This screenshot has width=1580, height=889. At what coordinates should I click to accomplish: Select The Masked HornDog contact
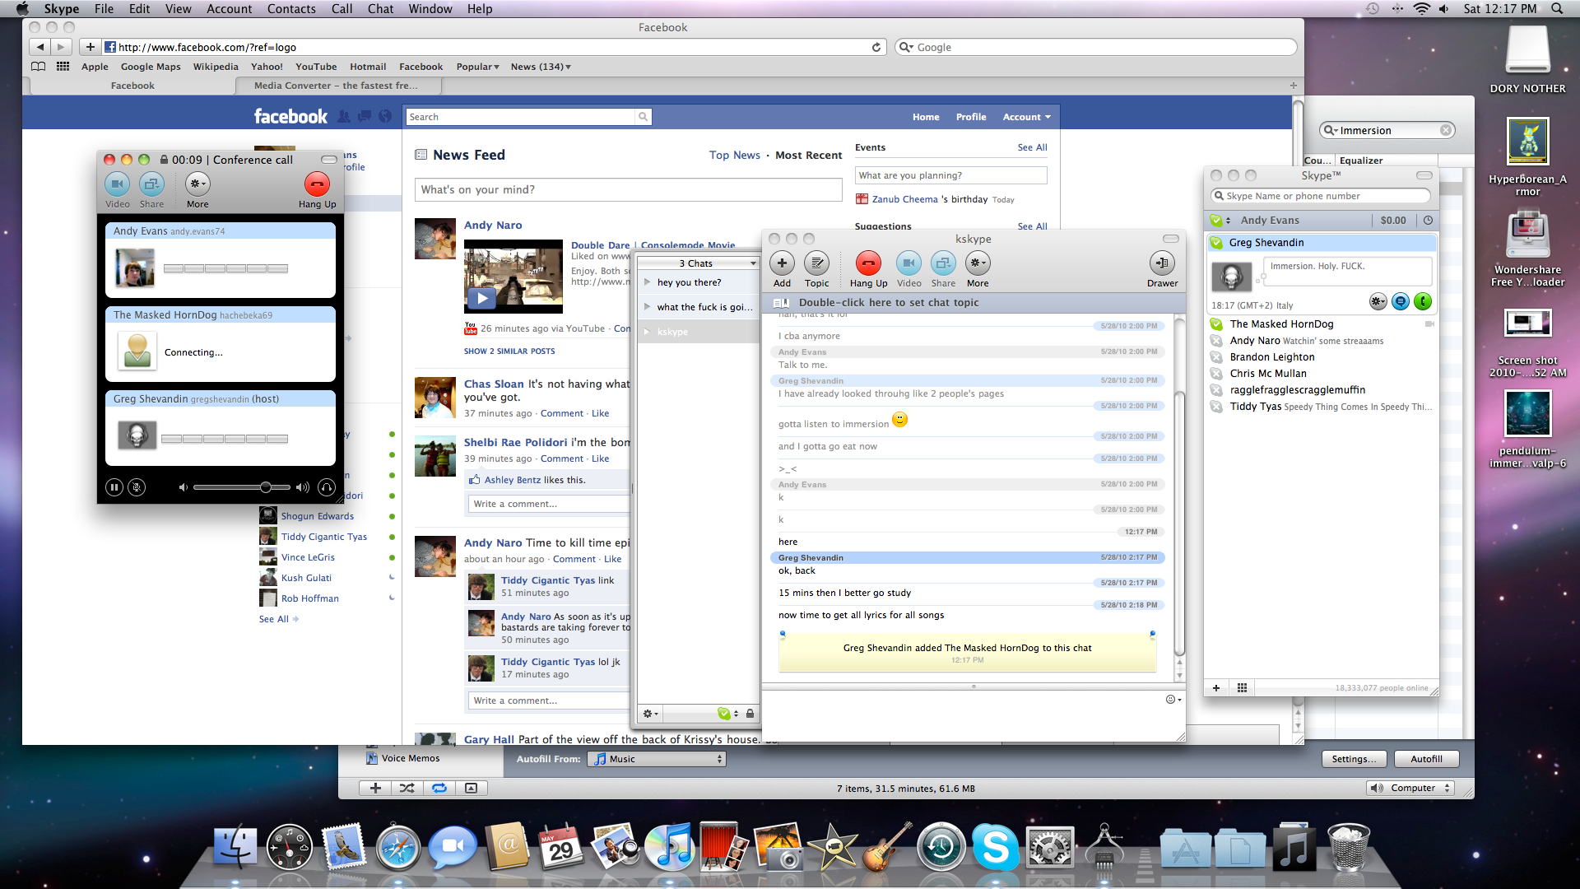tap(1322, 324)
